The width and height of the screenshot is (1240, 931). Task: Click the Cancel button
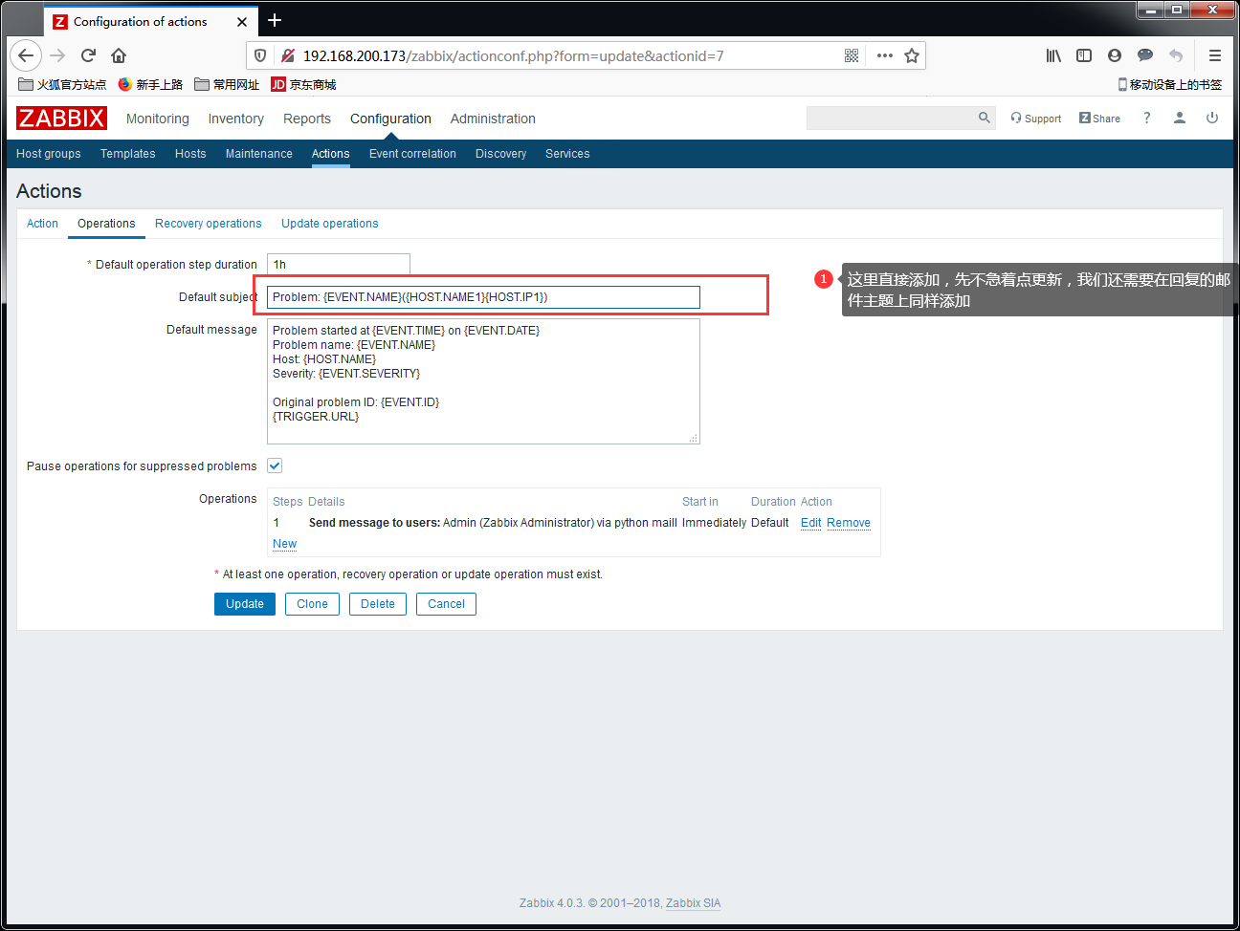(446, 604)
